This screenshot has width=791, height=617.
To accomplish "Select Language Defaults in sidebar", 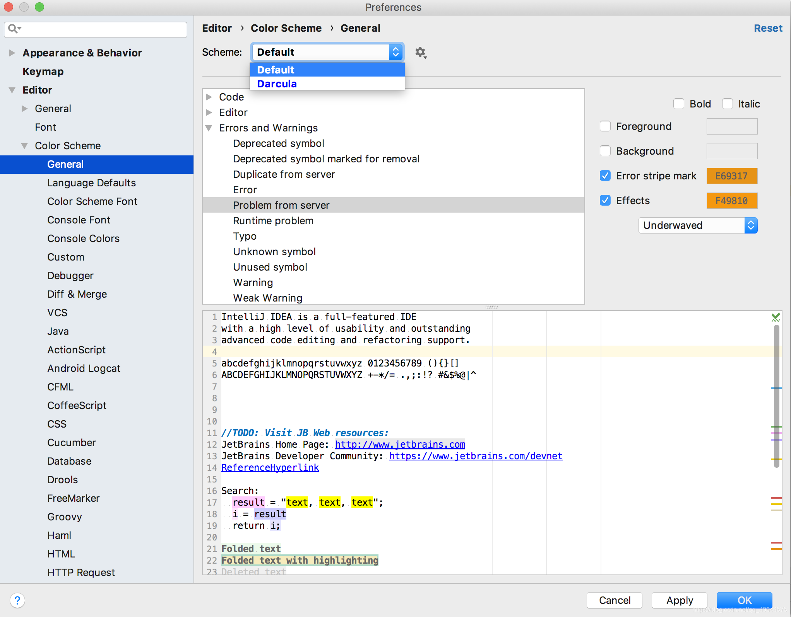I will tap(91, 183).
